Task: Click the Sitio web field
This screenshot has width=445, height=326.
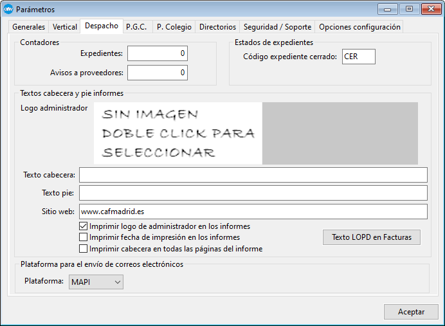Action: click(253, 211)
